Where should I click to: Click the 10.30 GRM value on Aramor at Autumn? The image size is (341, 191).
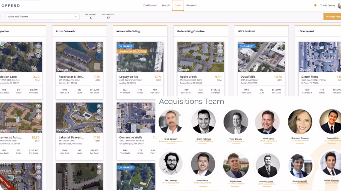click(35, 137)
